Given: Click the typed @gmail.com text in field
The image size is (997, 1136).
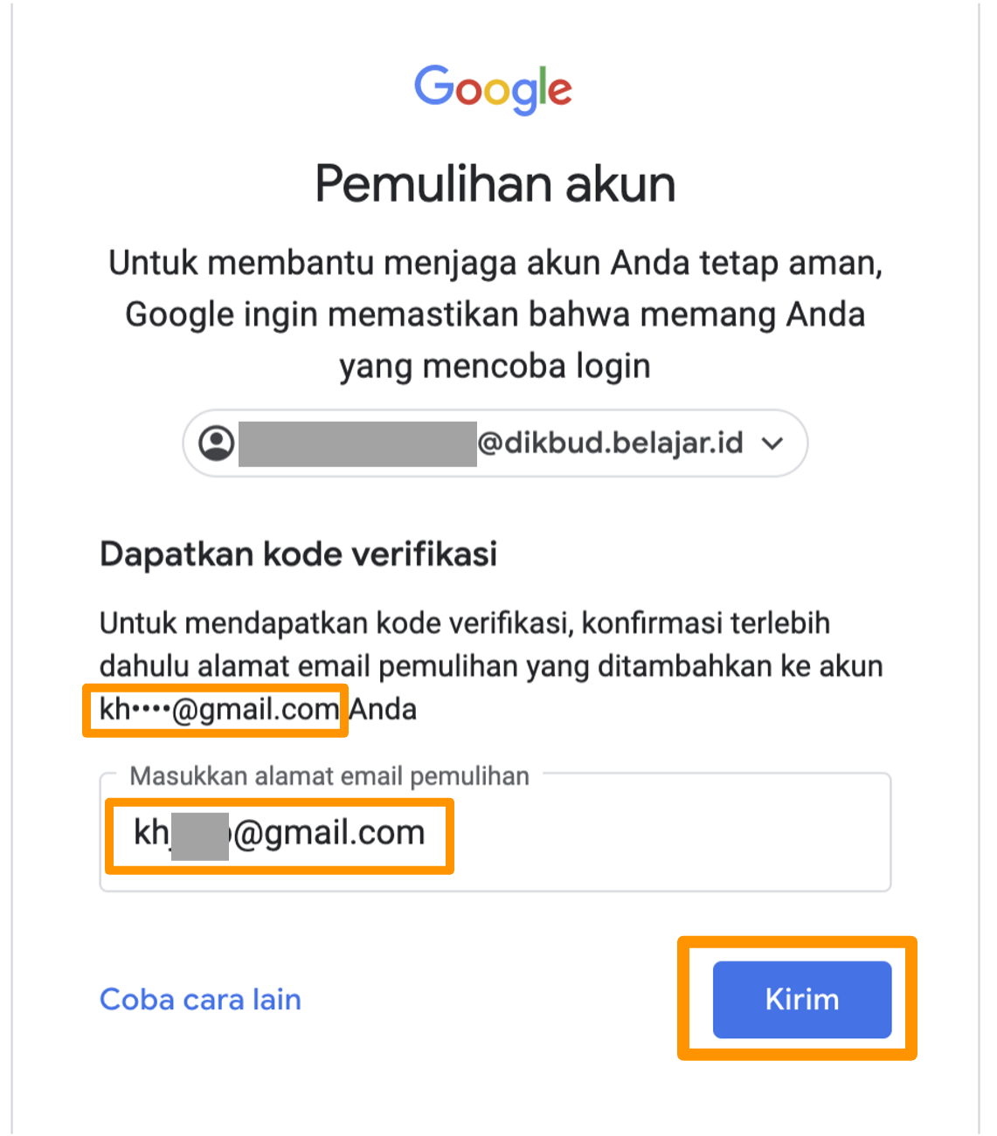Looking at the screenshot, I should coord(329,833).
